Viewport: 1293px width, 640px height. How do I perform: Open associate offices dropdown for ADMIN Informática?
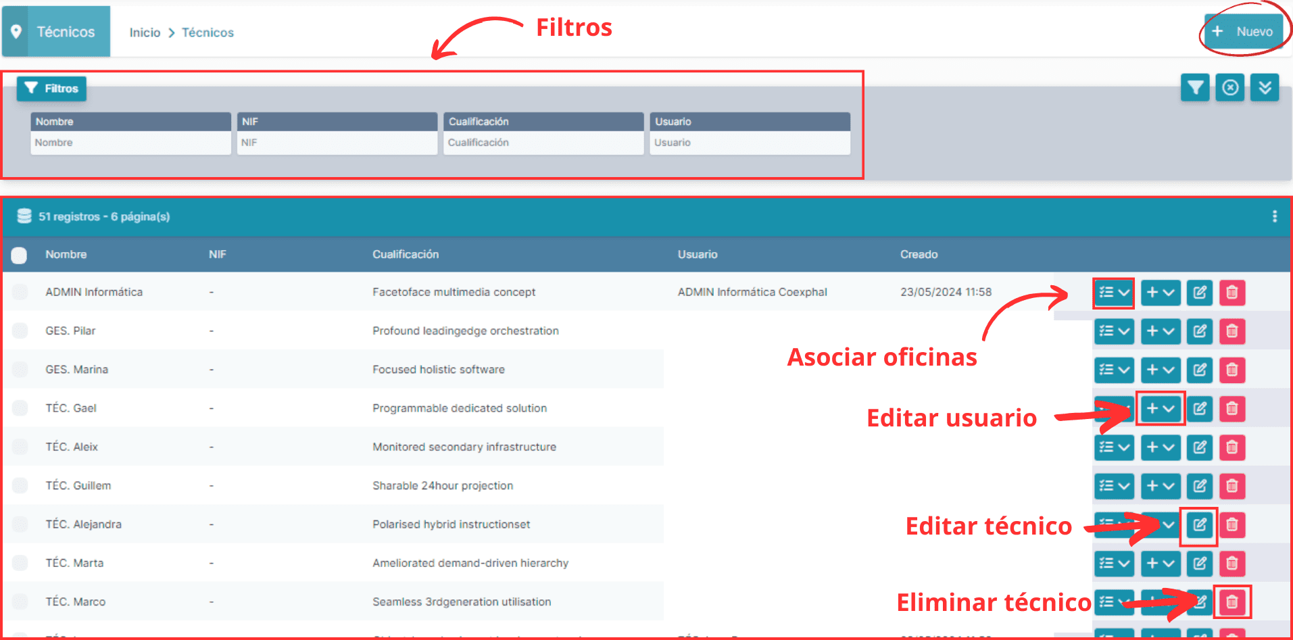[1113, 293]
